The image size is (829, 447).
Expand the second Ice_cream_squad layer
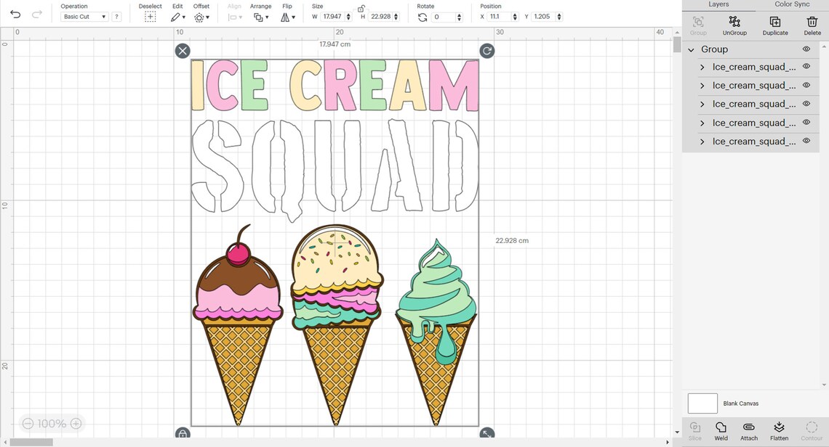click(701, 85)
